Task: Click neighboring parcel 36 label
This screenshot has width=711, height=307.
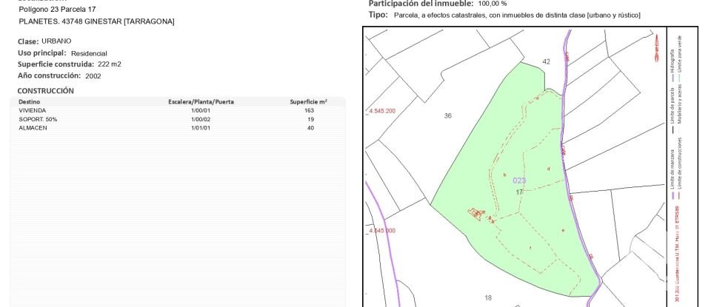Action: coord(447,115)
